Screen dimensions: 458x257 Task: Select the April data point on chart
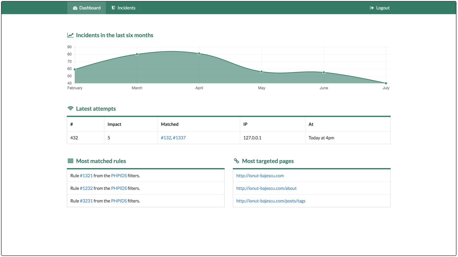point(199,53)
